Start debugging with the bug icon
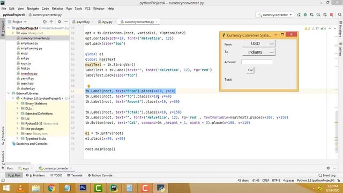The image size is (343, 193). [x=305, y=14]
